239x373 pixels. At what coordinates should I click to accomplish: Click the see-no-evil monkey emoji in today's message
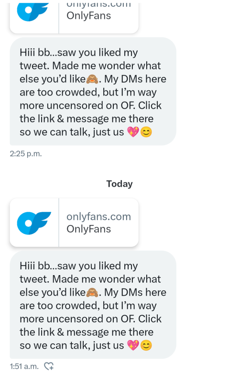92,292
